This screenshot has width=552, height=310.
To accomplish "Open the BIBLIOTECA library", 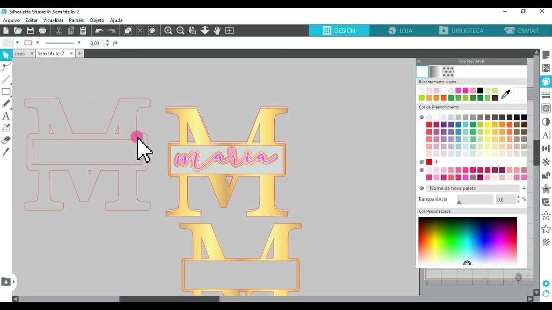I will pos(461,31).
